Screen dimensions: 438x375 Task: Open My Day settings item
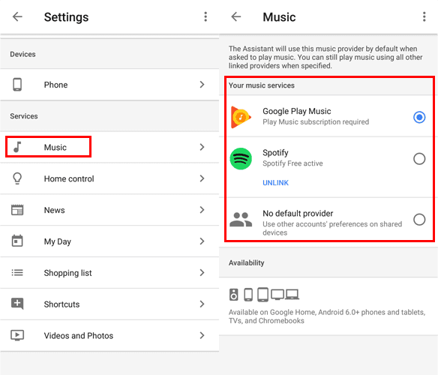tap(109, 241)
